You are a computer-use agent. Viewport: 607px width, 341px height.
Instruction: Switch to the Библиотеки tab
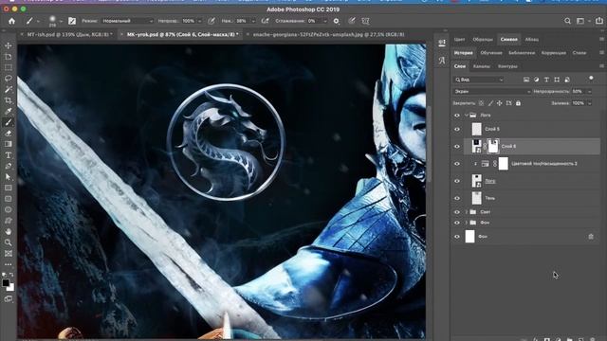[522, 53]
